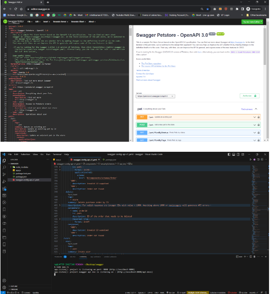
Task: Click the browser reload icon
Action: (16, 9)
